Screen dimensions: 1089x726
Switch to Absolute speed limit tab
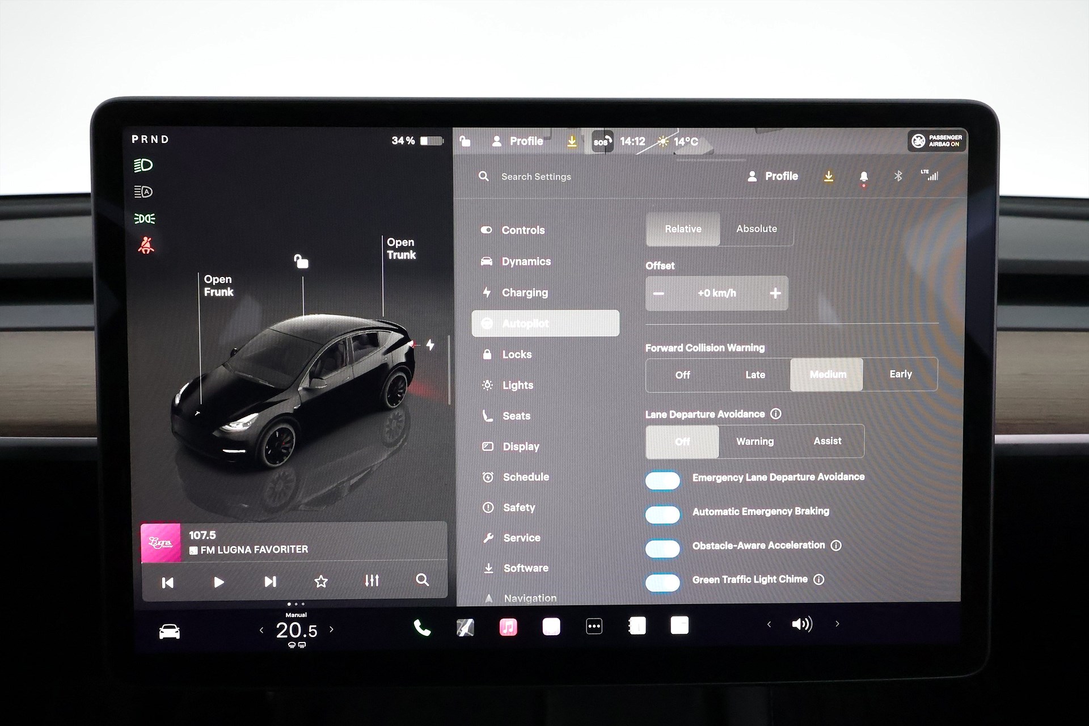pyautogui.click(x=756, y=229)
